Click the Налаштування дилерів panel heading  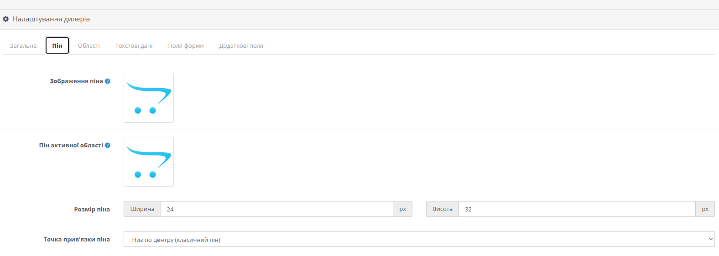pyautogui.click(x=359, y=19)
